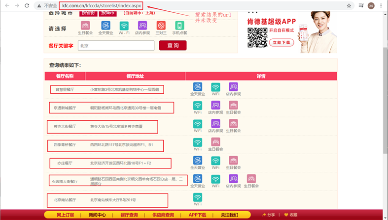The width and height of the screenshot is (388, 220).
Task: Click the 按城市 button
Action: pyautogui.click(x=107, y=13)
